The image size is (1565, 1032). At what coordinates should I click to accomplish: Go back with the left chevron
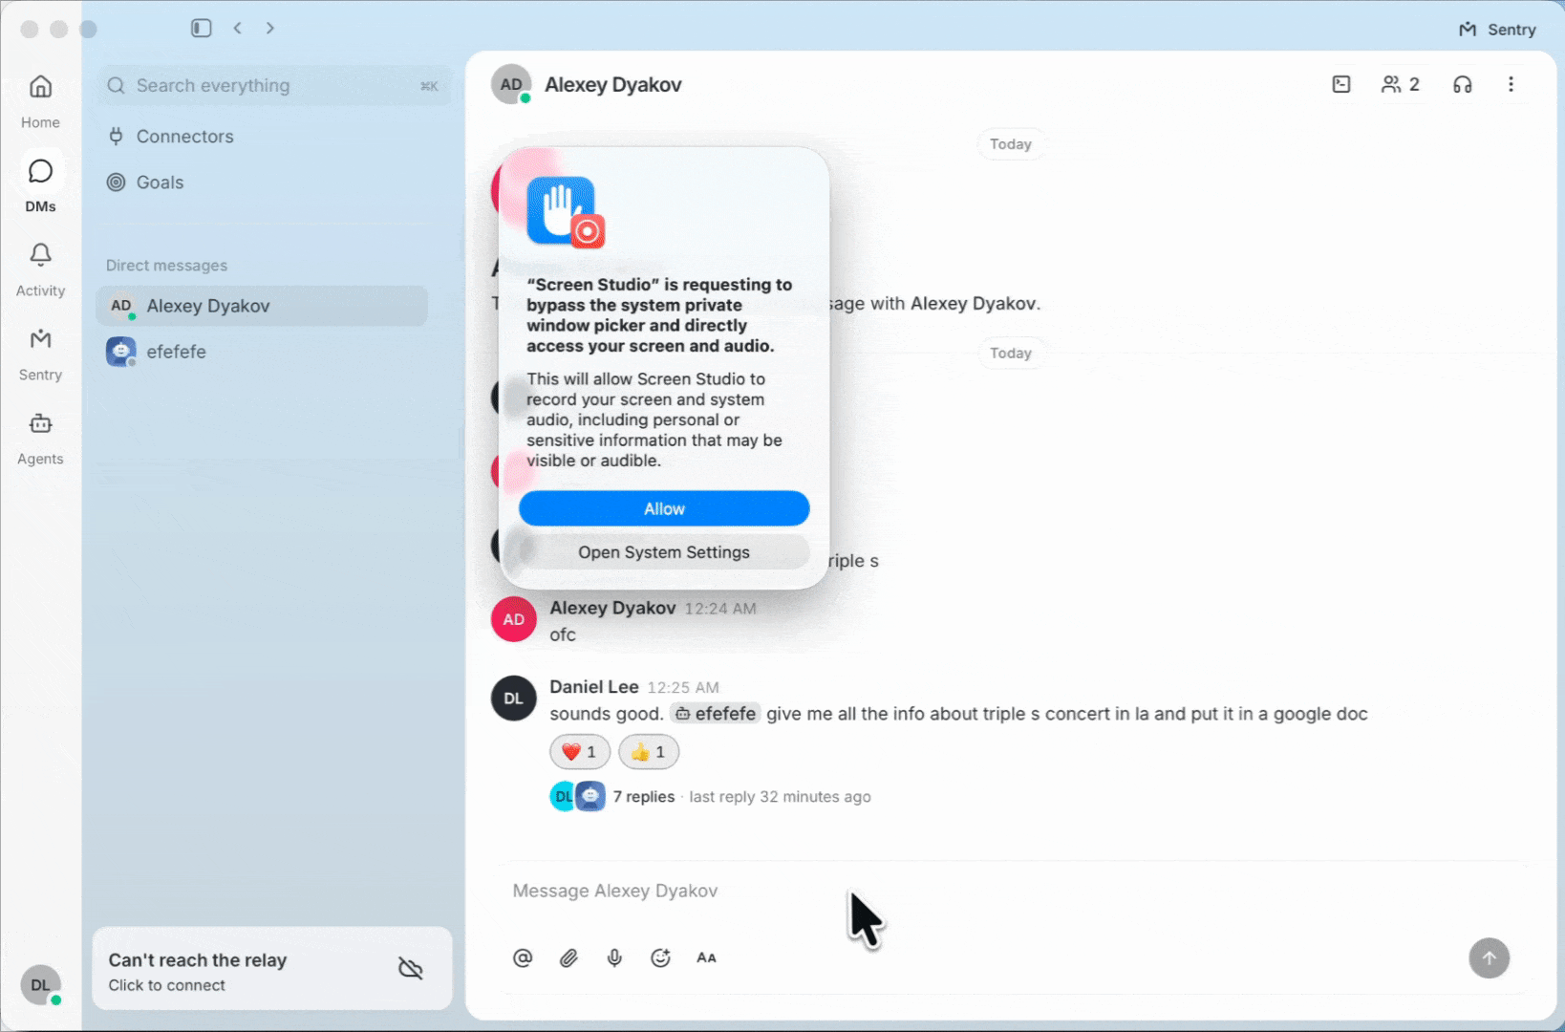pyautogui.click(x=238, y=28)
